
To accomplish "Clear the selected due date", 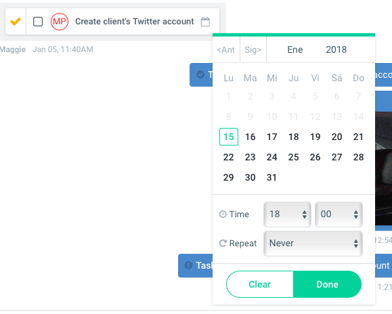I will [260, 284].
